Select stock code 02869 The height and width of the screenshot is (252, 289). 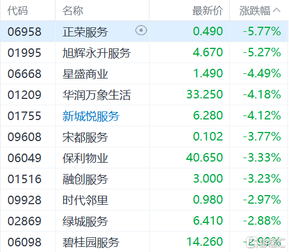tap(24, 221)
